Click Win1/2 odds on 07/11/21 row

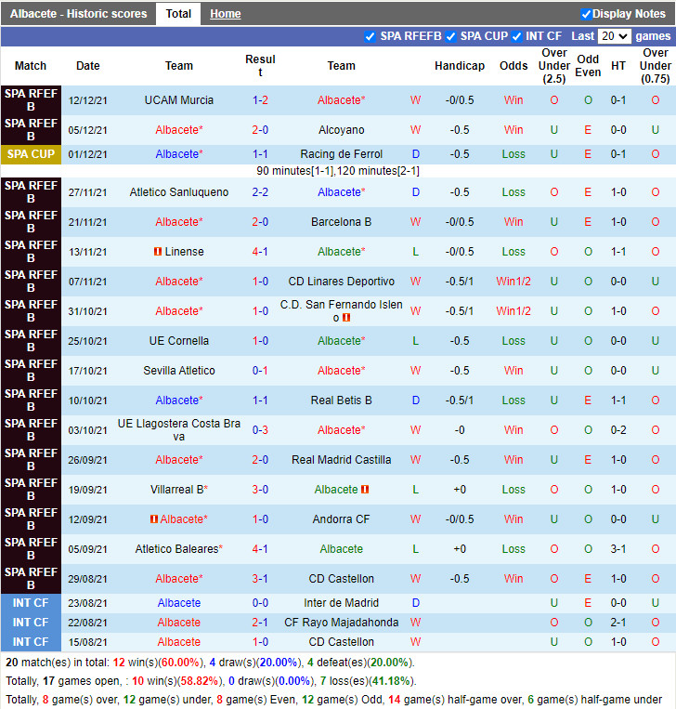tap(513, 282)
